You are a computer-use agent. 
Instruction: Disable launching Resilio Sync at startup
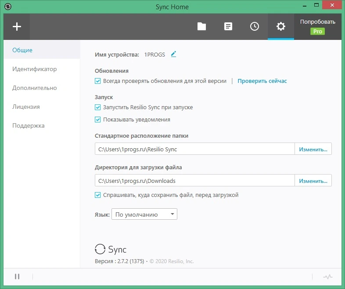pyautogui.click(x=98, y=107)
